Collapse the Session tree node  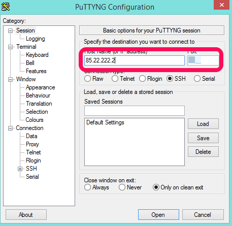click(x=10, y=30)
